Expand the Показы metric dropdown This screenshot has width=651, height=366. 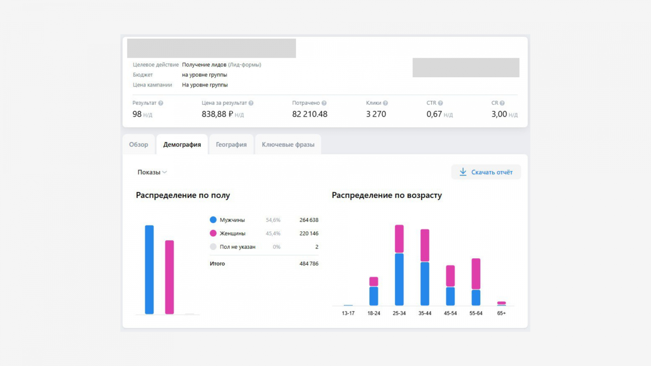pos(152,172)
